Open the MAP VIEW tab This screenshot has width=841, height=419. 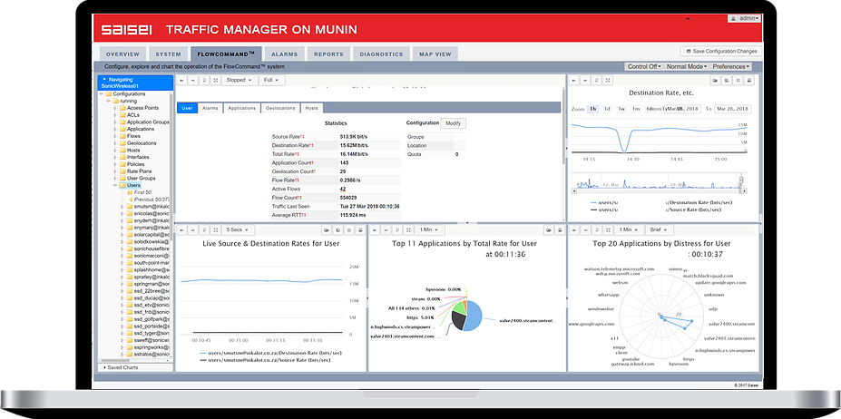tap(435, 54)
